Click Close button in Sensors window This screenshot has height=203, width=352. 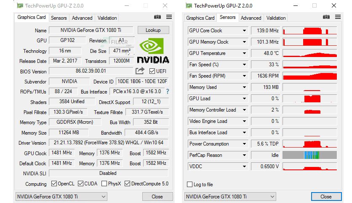coord(326,197)
